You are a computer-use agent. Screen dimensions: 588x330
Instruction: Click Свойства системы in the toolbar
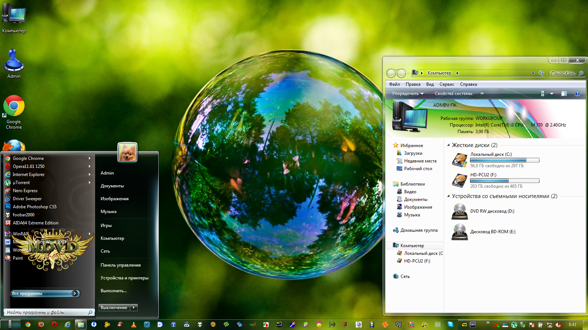(x=453, y=93)
